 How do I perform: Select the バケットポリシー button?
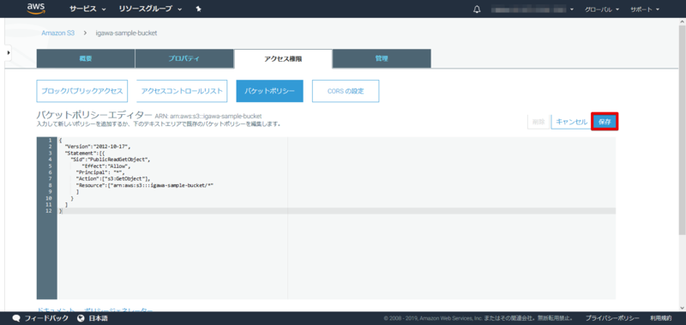269,91
